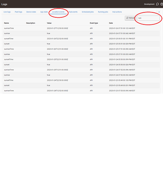Switch to the Live logs tab
This screenshot has height=177, width=163.
click(7, 12)
